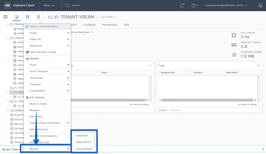Select the vmware VM in the tree
Viewport: 266px width, 154px height.
pos(17,138)
